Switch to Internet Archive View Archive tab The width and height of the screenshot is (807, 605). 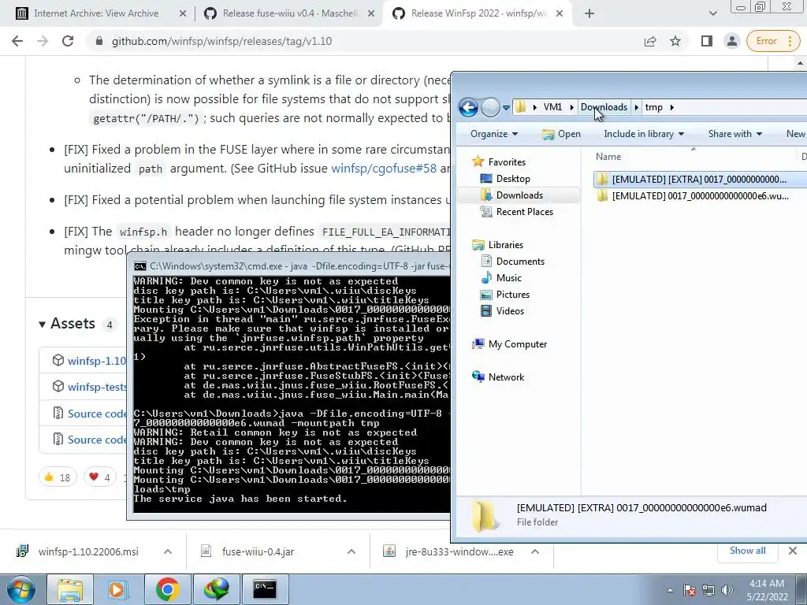(x=95, y=13)
